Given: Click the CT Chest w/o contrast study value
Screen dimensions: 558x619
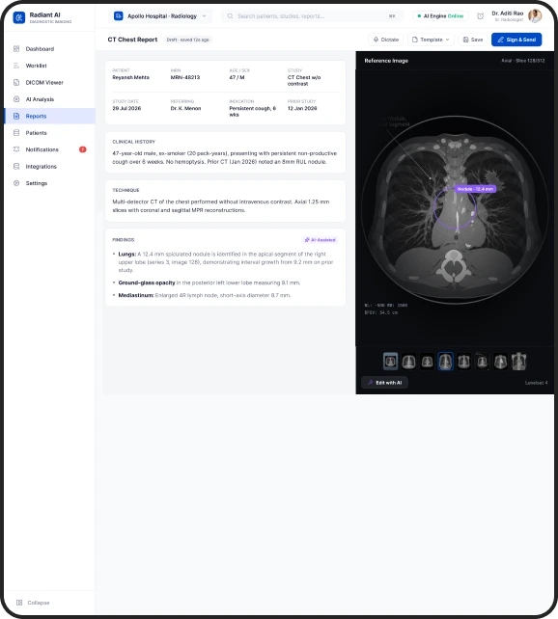Looking at the screenshot, I should (304, 81).
